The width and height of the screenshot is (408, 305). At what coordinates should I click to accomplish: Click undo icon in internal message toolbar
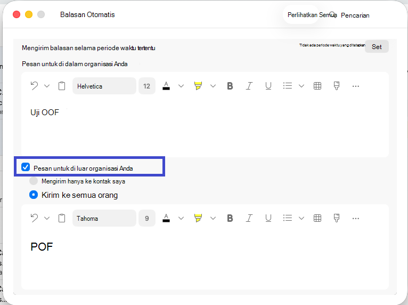pyautogui.click(x=34, y=86)
